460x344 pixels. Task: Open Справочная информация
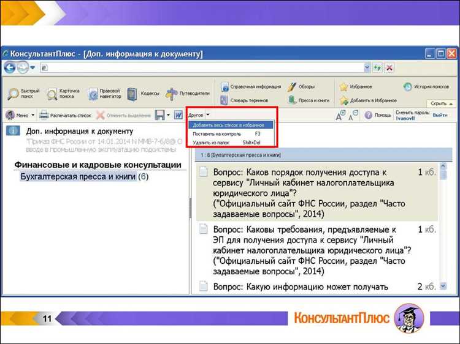(251, 87)
